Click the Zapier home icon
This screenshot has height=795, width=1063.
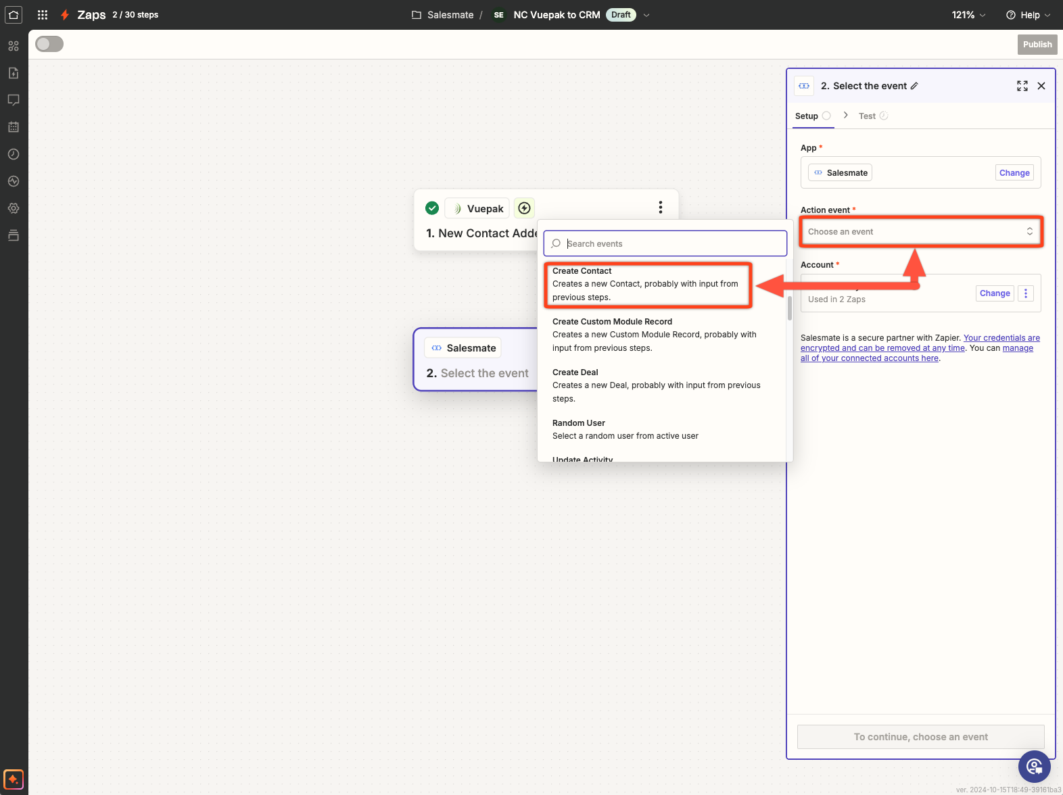click(14, 15)
